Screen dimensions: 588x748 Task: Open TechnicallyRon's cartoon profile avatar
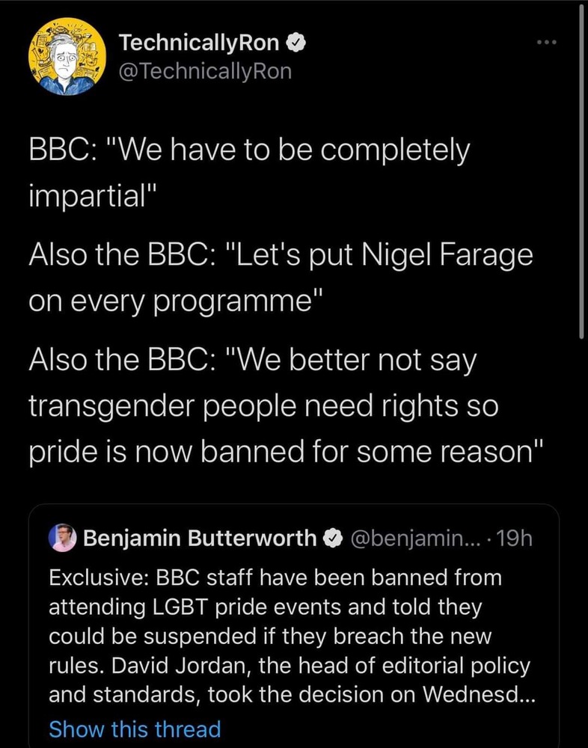(61, 59)
